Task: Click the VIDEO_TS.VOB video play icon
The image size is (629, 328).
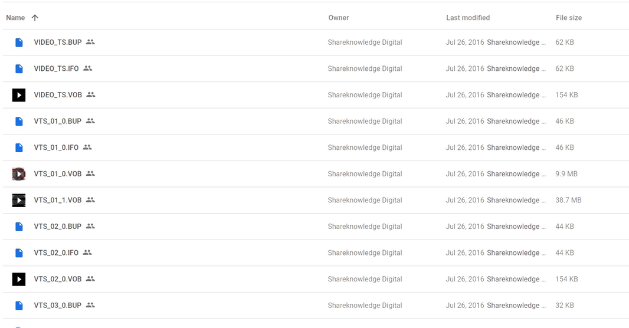Action: [19, 95]
